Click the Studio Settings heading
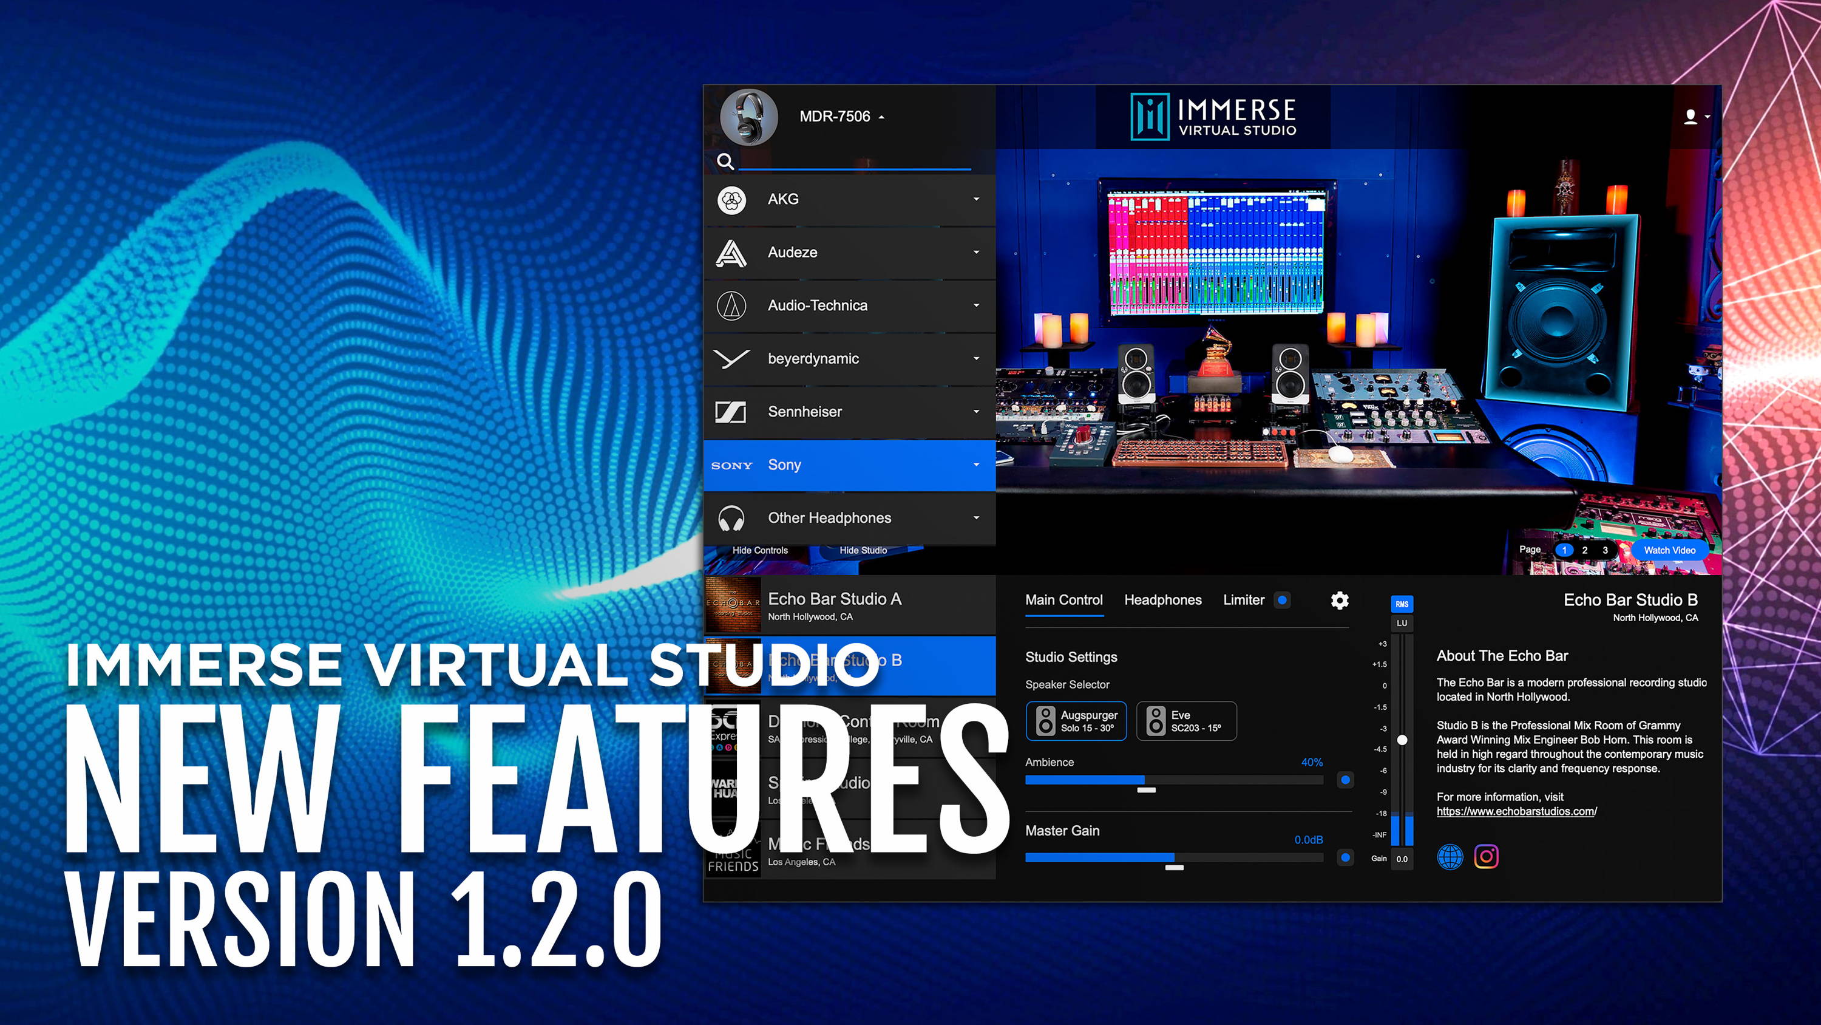Image resolution: width=1821 pixels, height=1025 pixels. point(1071,658)
